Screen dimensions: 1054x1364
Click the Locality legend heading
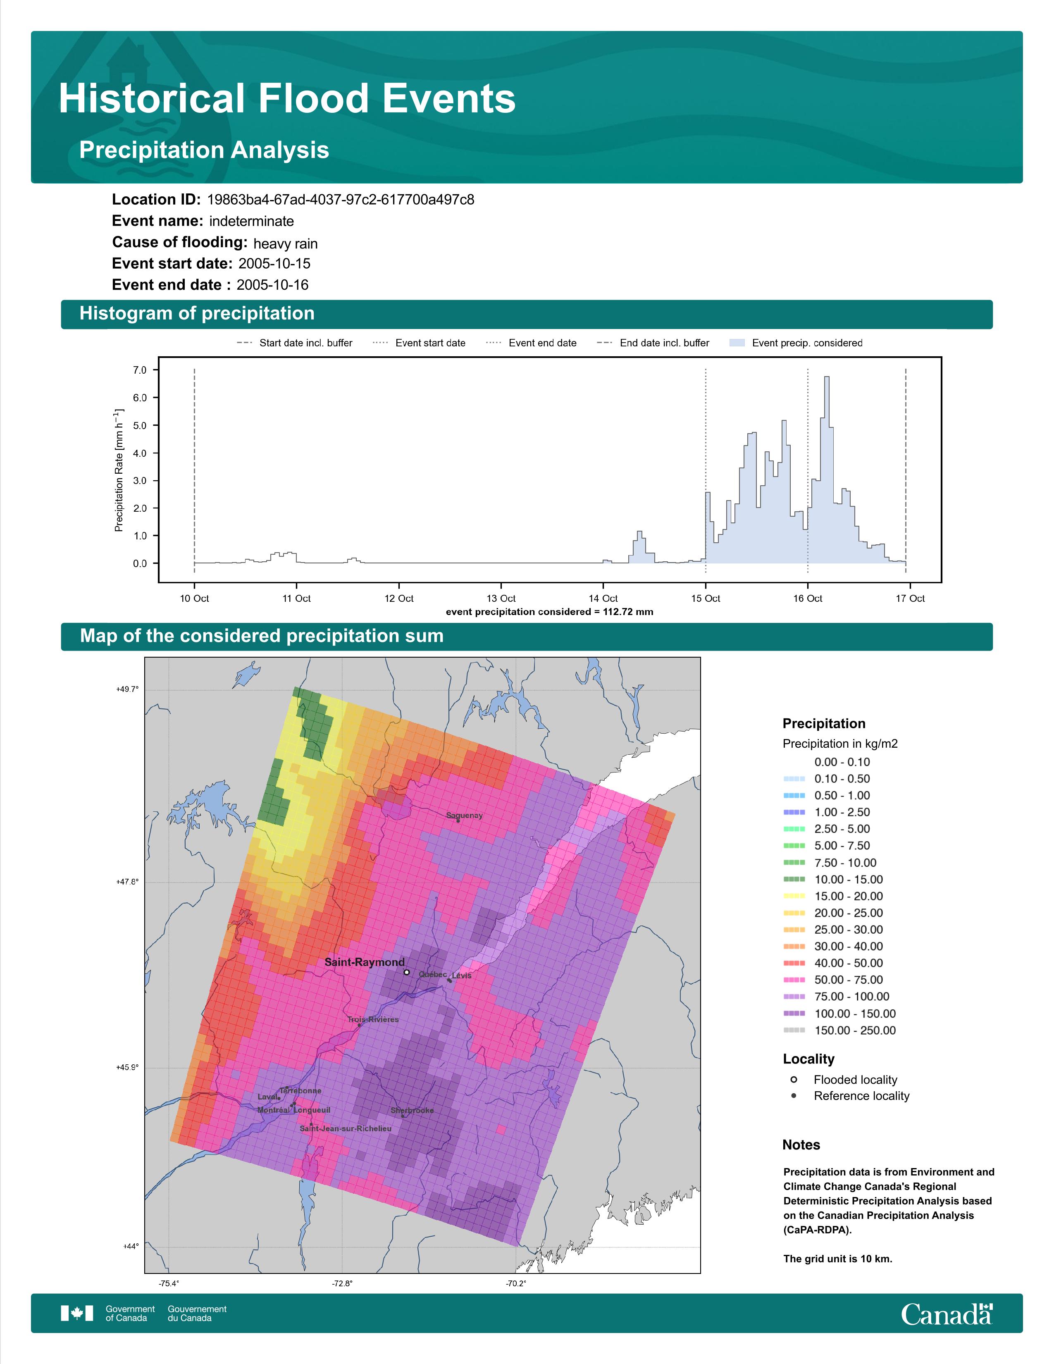[808, 1059]
